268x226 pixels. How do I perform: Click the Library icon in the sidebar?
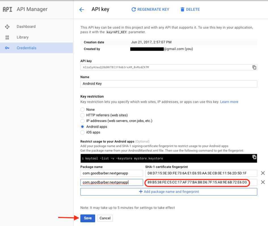coord(7,37)
